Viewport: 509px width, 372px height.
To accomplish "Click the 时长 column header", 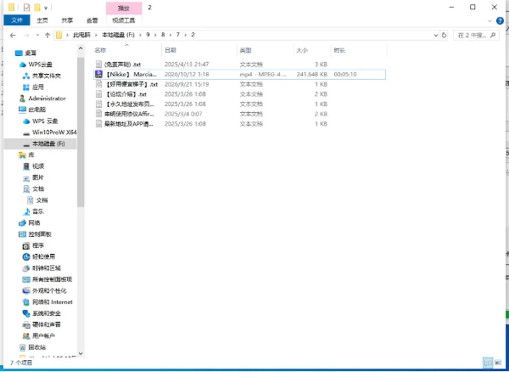I will point(359,50).
